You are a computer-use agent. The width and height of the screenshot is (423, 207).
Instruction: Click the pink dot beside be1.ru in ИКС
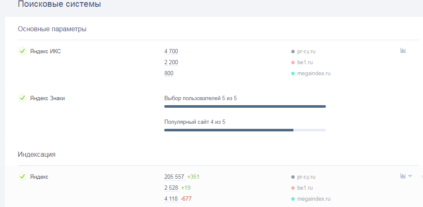click(293, 63)
